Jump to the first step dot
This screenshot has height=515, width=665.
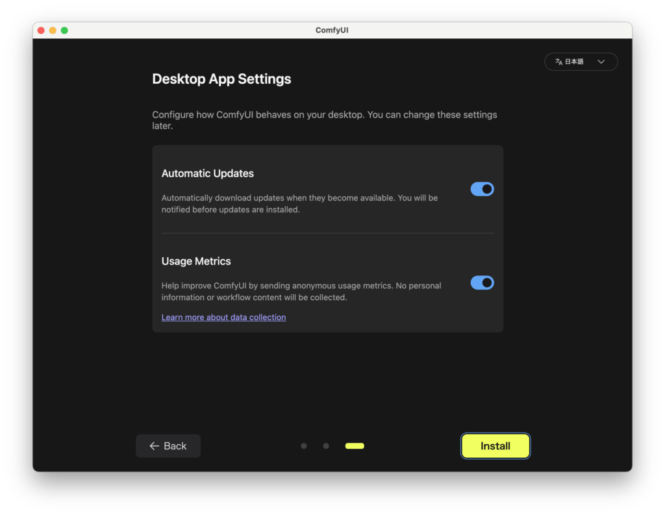click(x=304, y=446)
